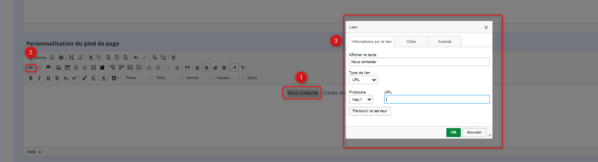Screen dimensions: 598x162
Task: Insert an image via the toolbar
Action: [58, 68]
